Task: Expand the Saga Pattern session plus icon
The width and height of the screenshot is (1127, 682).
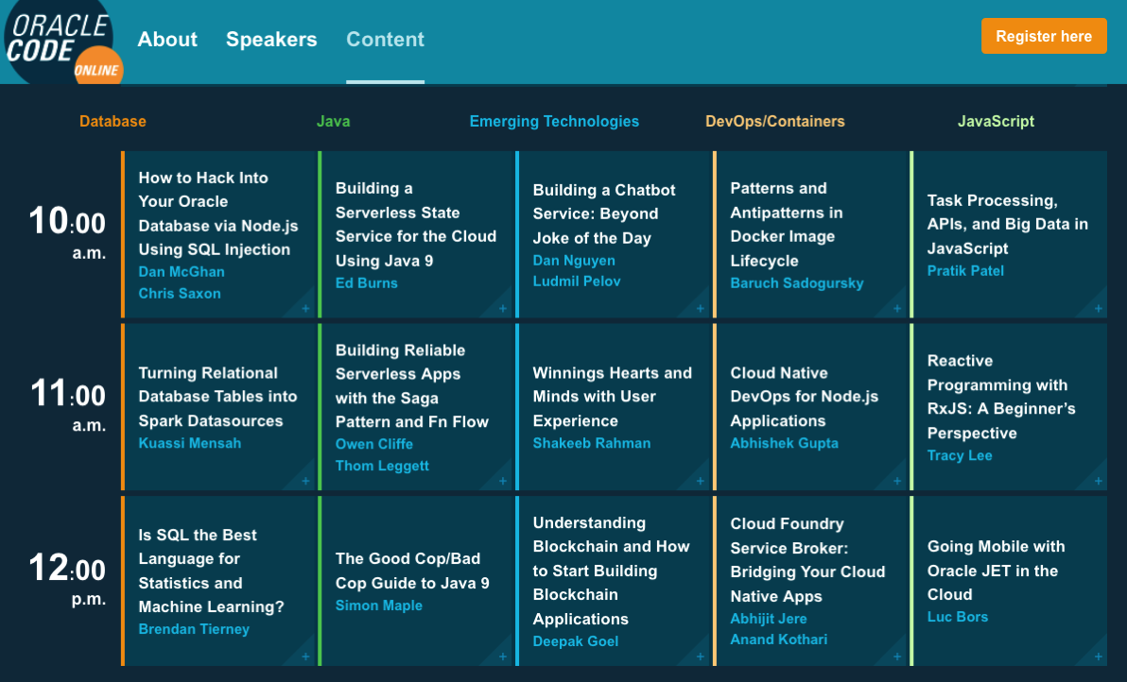Action: [502, 481]
